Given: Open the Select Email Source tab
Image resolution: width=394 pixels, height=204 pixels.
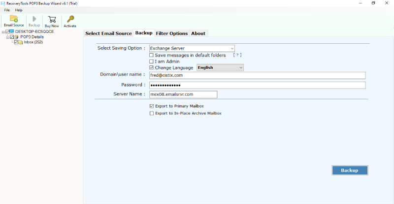Looking at the screenshot, I should coord(108,33).
